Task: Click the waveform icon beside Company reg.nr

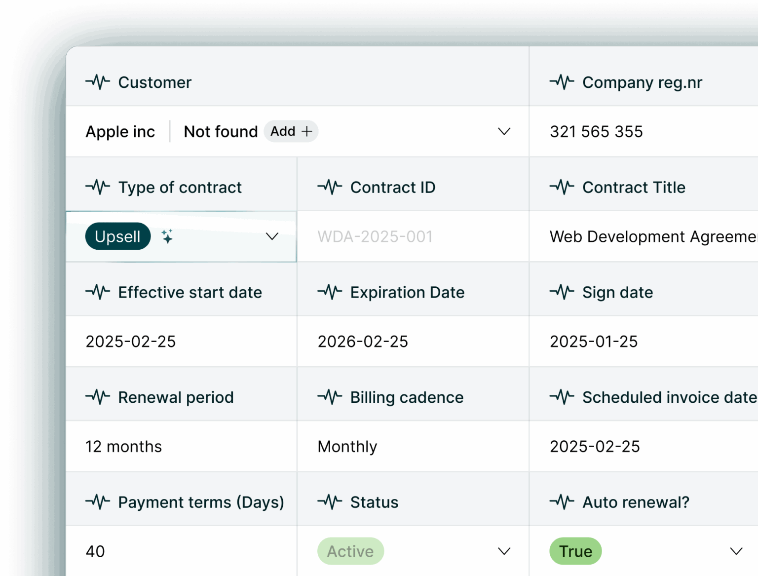Action: (563, 82)
